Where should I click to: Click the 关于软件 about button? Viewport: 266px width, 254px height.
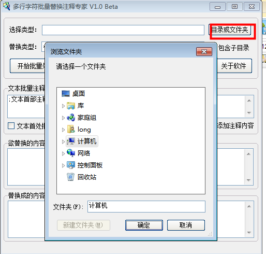[234, 66]
